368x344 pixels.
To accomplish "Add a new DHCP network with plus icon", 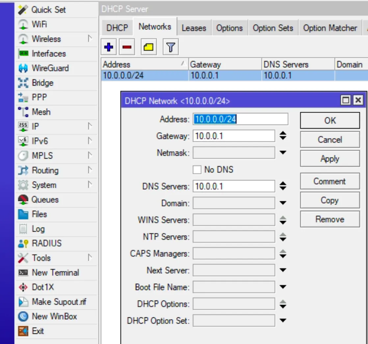I will [x=109, y=47].
